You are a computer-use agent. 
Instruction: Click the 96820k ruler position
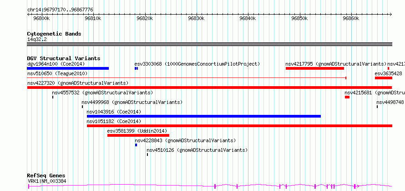click(145, 19)
